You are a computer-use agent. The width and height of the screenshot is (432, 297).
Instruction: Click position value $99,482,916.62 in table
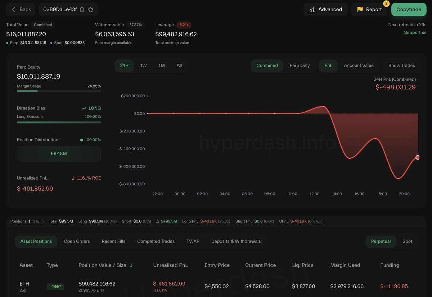pos(97,284)
